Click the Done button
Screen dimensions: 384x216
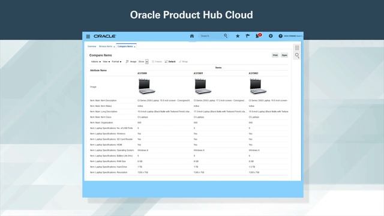click(x=284, y=55)
